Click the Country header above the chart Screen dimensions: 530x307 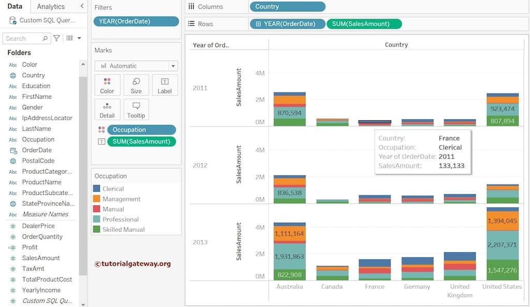click(x=396, y=44)
